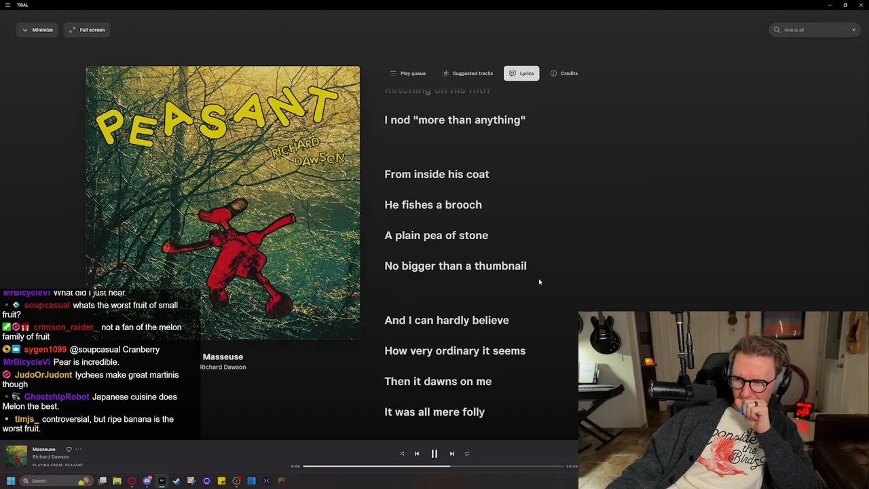Open File Explorer from taskbar
869x489 pixels.
[117, 481]
